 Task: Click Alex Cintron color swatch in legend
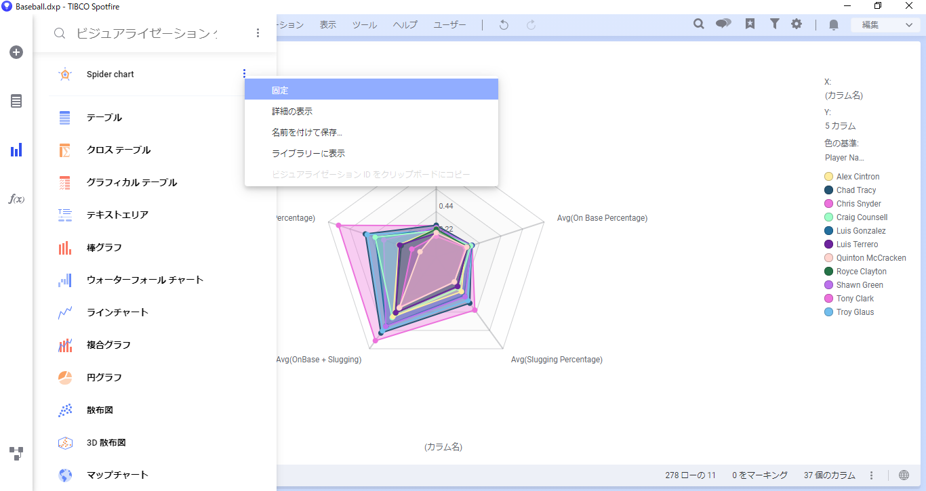point(828,177)
